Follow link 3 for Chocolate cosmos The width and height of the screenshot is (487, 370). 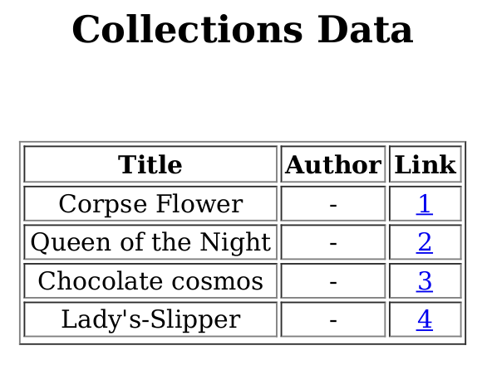[425, 280]
